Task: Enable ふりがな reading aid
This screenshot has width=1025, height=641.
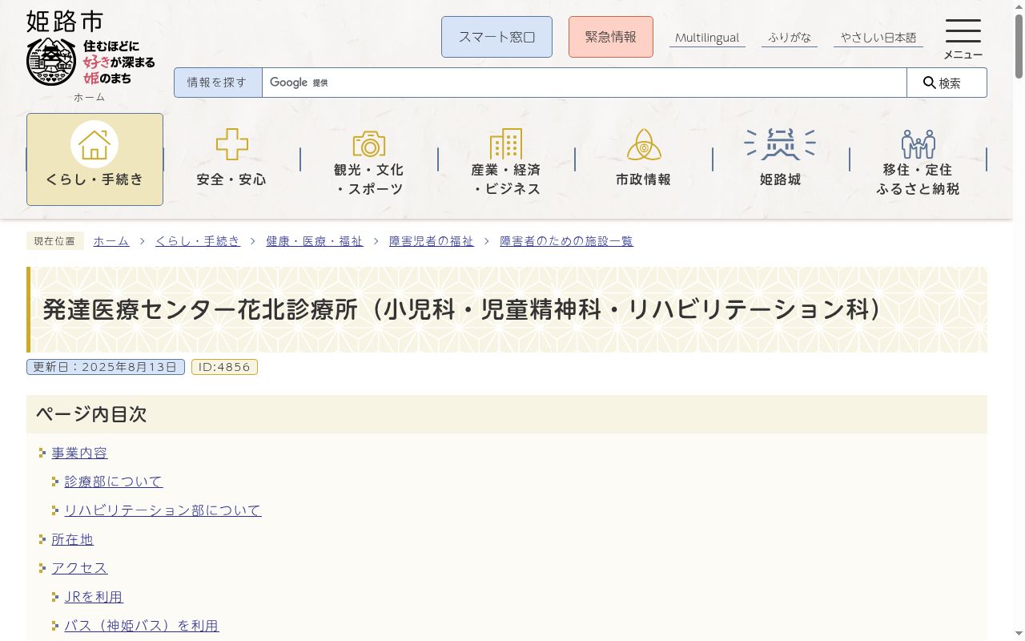Action: [x=790, y=38]
